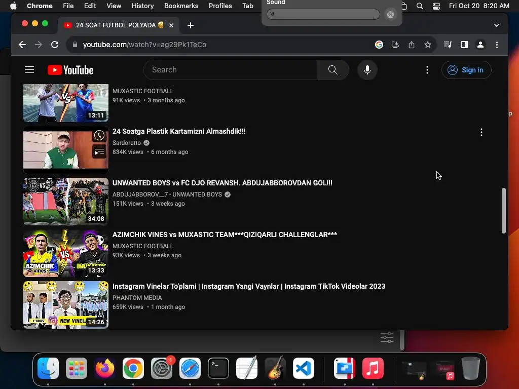
Task: Open Spotlight search in menu bar
Action: 419,6
